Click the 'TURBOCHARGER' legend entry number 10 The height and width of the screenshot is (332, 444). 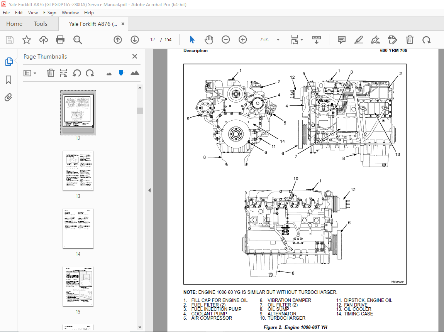tap(282, 318)
